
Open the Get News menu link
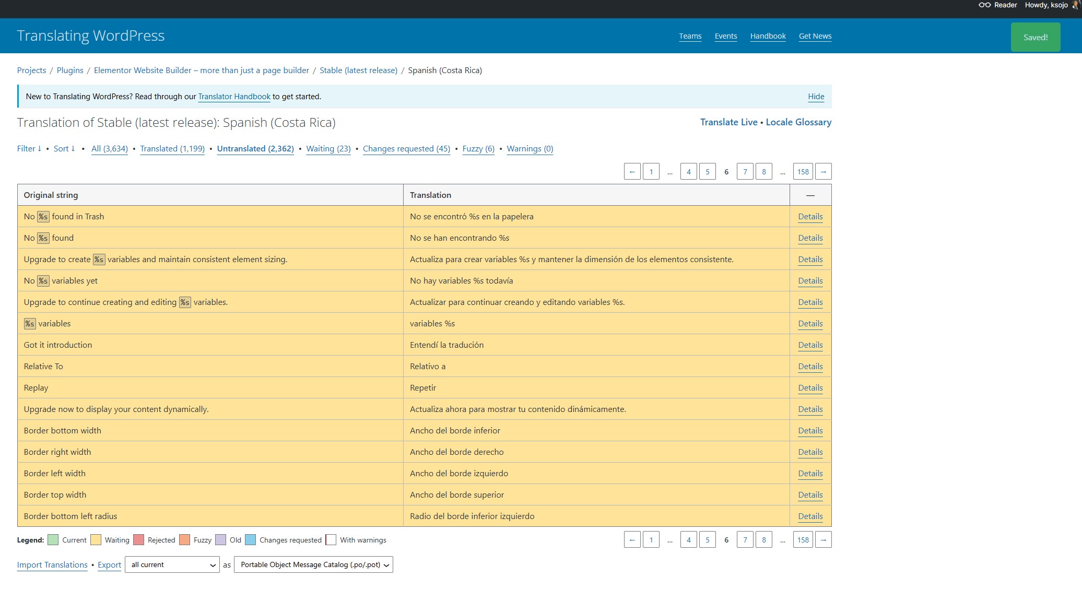coord(815,36)
